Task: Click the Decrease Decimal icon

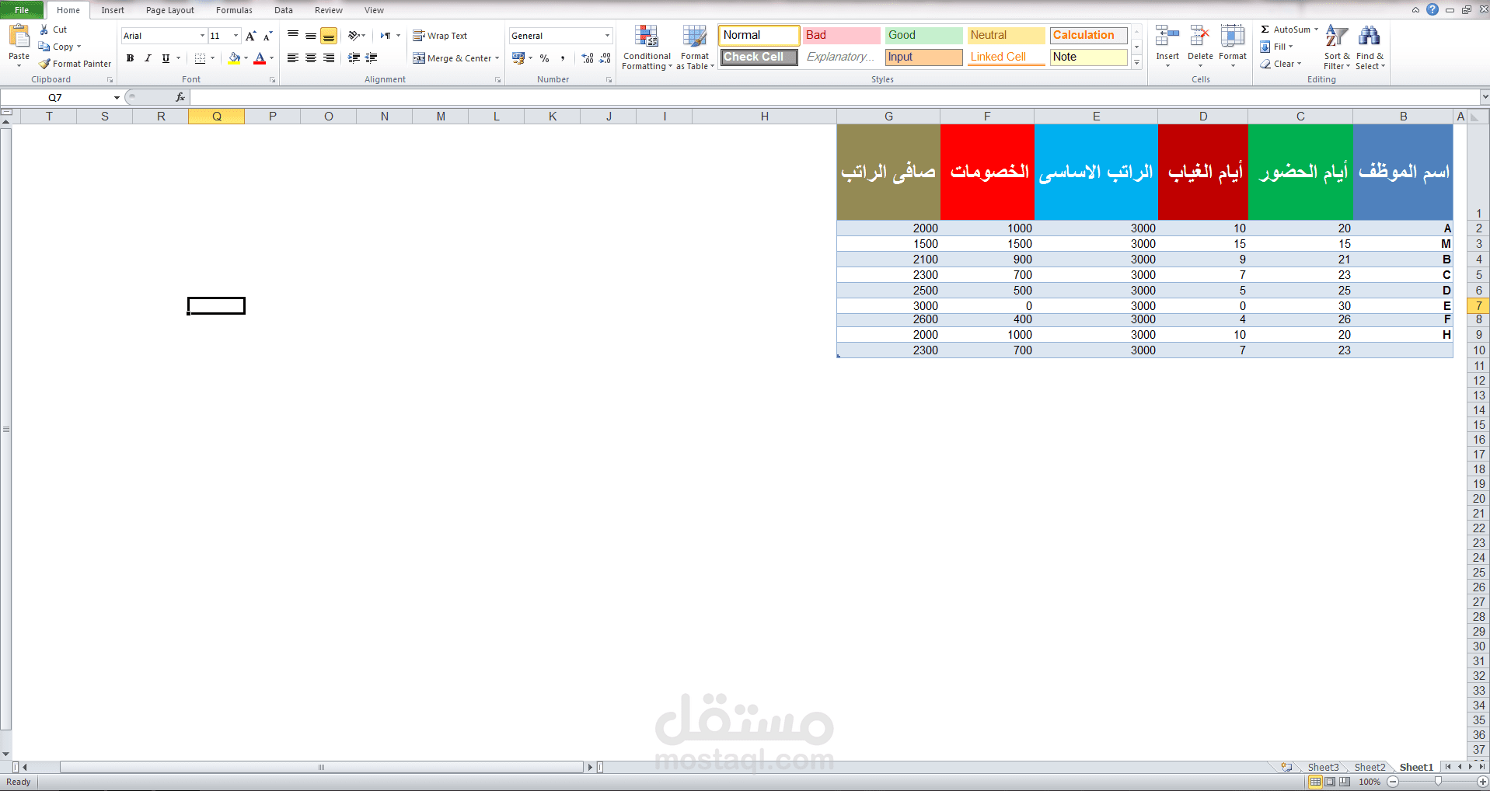Action: (605, 58)
